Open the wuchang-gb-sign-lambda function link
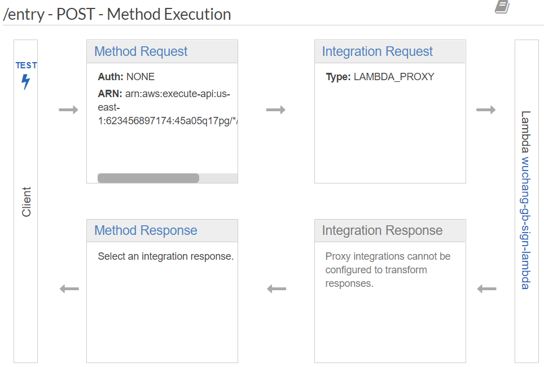 click(x=525, y=223)
